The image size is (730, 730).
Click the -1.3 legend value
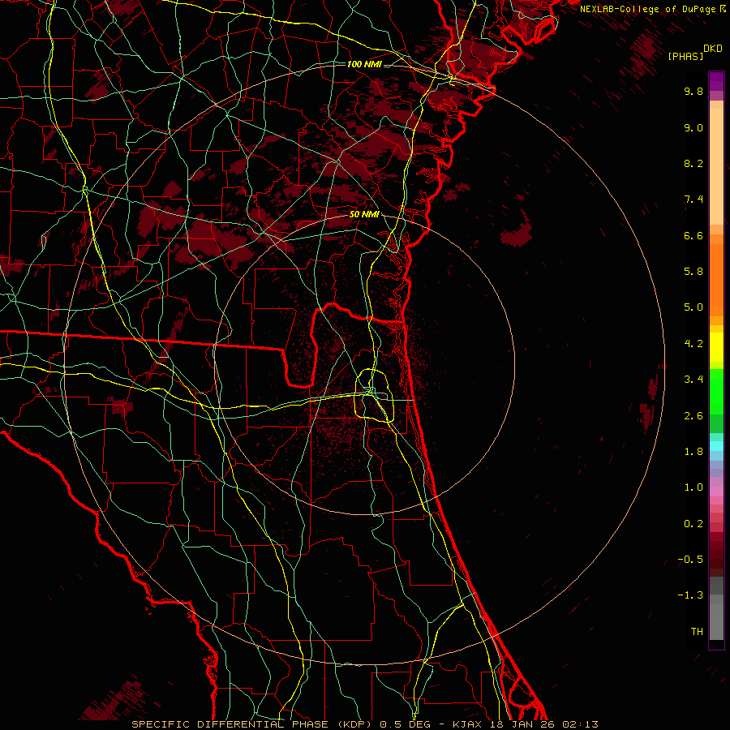tap(690, 595)
